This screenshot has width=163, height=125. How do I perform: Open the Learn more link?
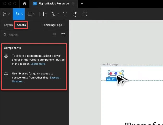(x=38, y=64)
